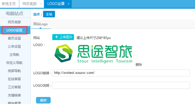This screenshot has height=104, width=195.
Task: Open 底部导航 in the sidebar
Action: (x=14, y=71)
